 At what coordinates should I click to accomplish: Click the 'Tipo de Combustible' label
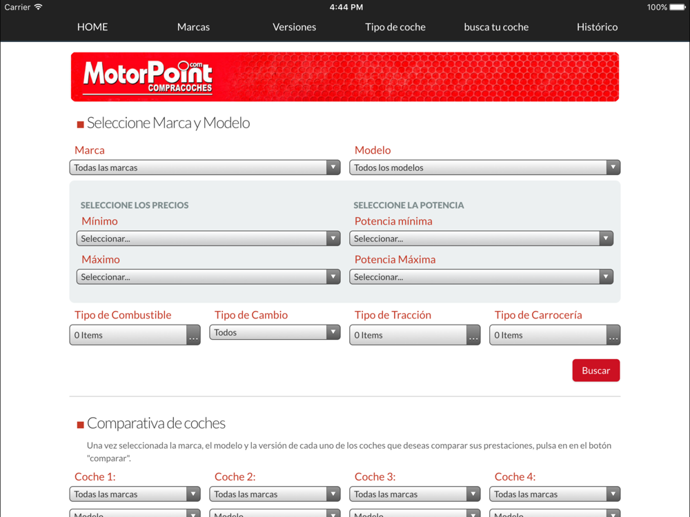pyautogui.click(x=123, y=315)
